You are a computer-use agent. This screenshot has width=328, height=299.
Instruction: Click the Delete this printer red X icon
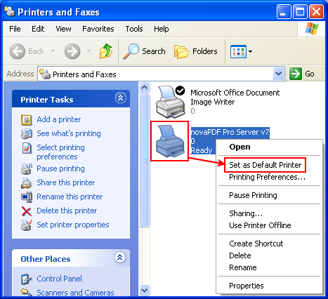coord(26,211)
